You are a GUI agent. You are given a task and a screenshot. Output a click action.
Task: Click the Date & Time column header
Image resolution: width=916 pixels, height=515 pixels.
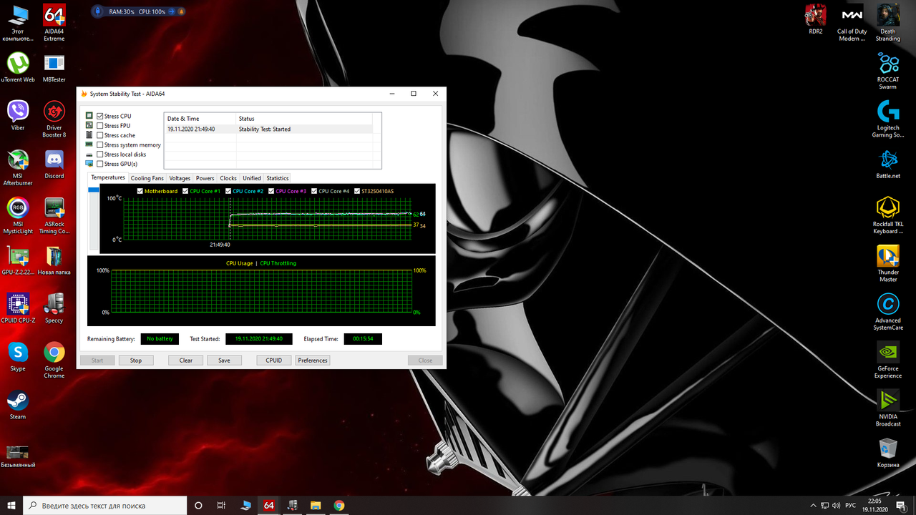click(200, 119)
